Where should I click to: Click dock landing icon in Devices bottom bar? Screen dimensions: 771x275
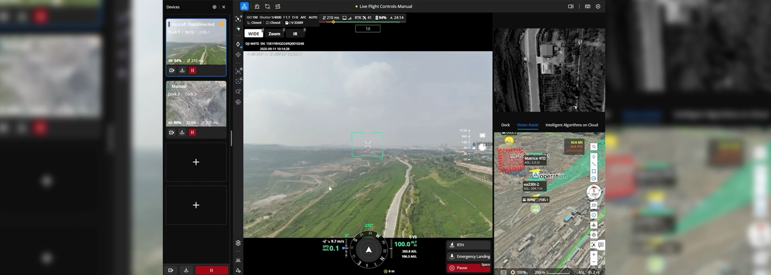(186, 270)
